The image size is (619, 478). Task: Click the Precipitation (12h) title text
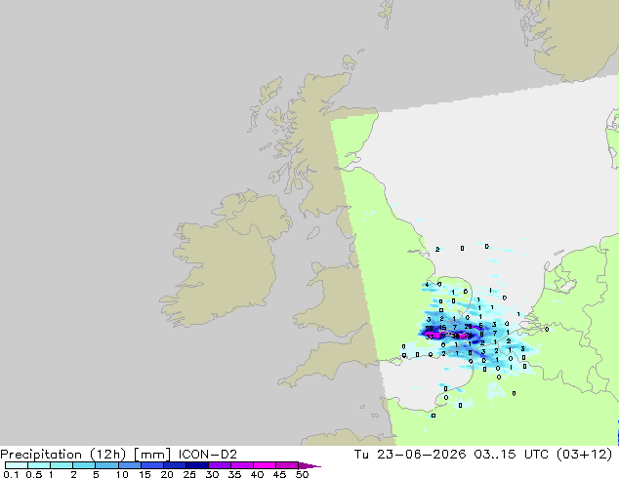pos(62,455)
